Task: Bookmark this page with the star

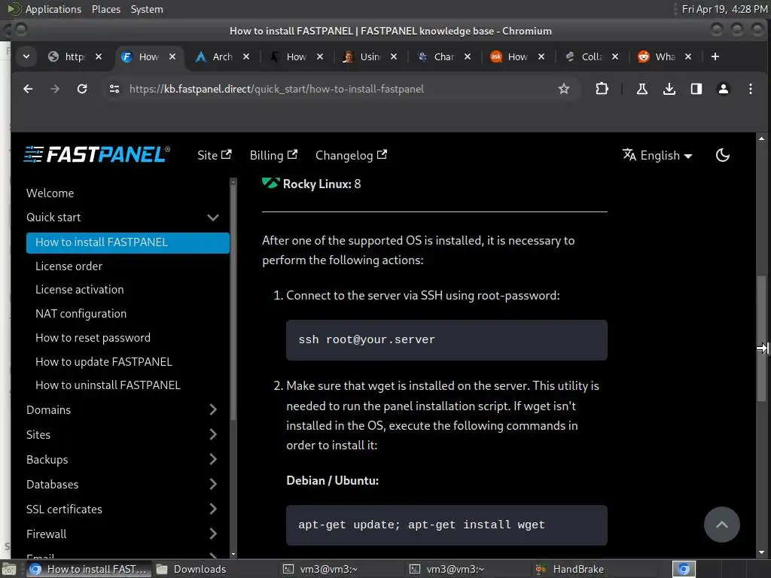Action: pyautogui.click(x=563, y=89)
